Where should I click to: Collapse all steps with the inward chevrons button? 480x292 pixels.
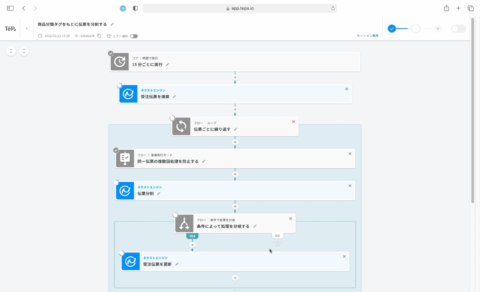(11, 51)
